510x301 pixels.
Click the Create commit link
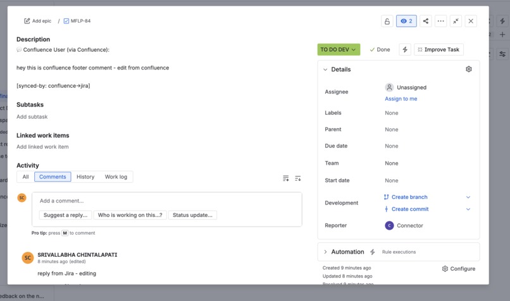(x=410, y=209)
